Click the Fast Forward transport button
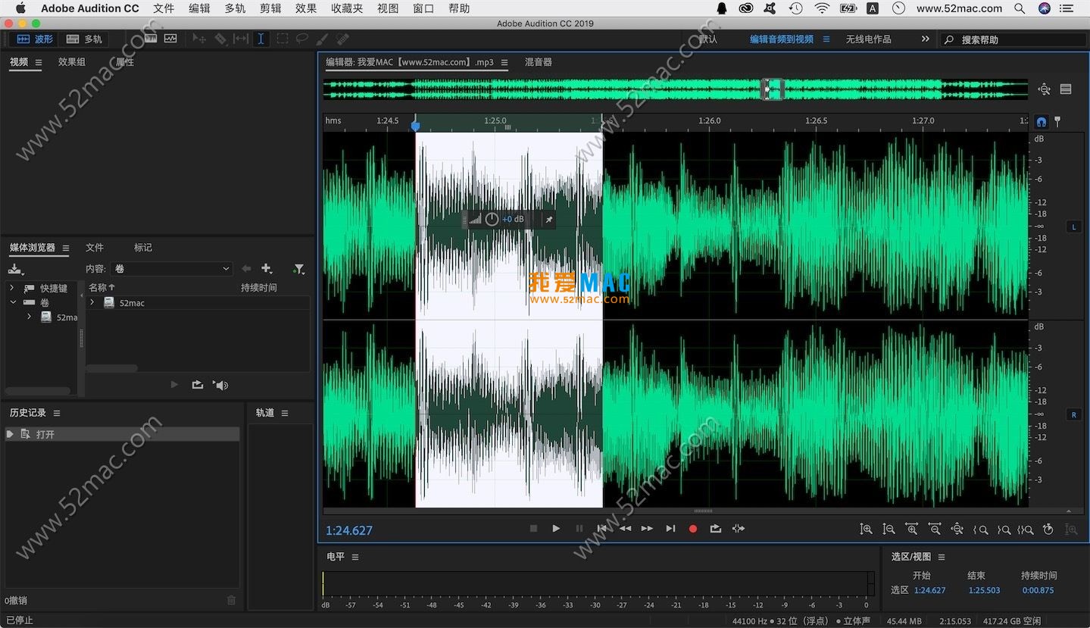Viewport: 1090px width, 628px height. pyautogui.click(x=647, y=529)
